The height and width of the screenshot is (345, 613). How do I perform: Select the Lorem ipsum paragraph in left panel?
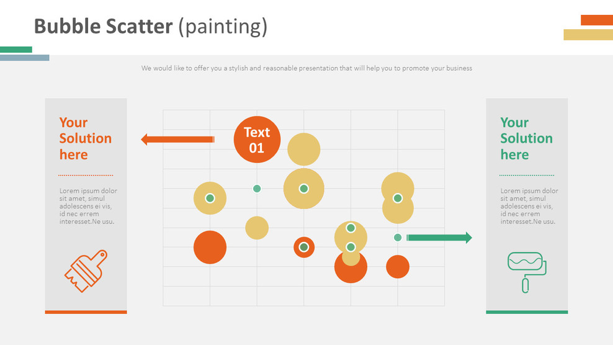(x=88, y=206)
